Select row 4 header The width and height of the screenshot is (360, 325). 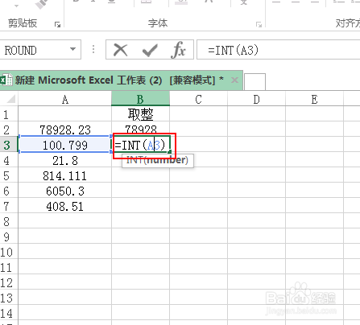(9, 160)
